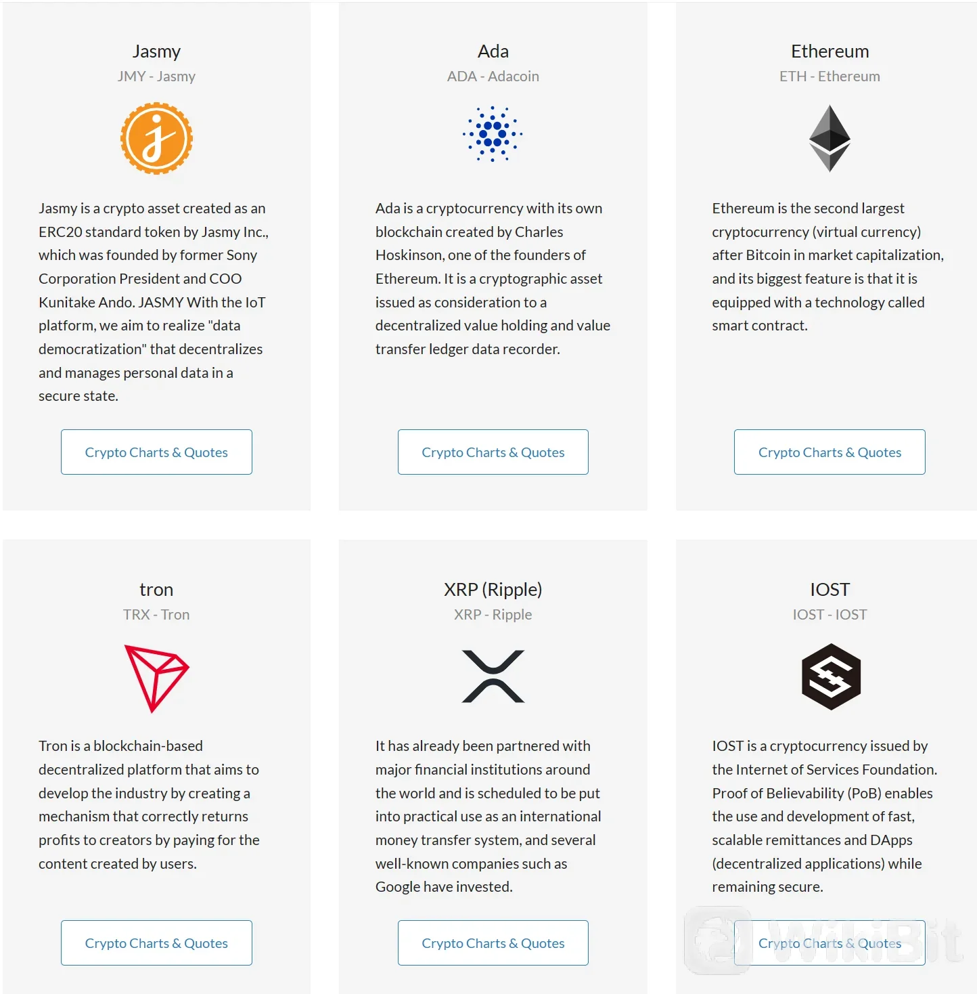Click the Jasmy card title
977x994 pixels.
(156, 51)
